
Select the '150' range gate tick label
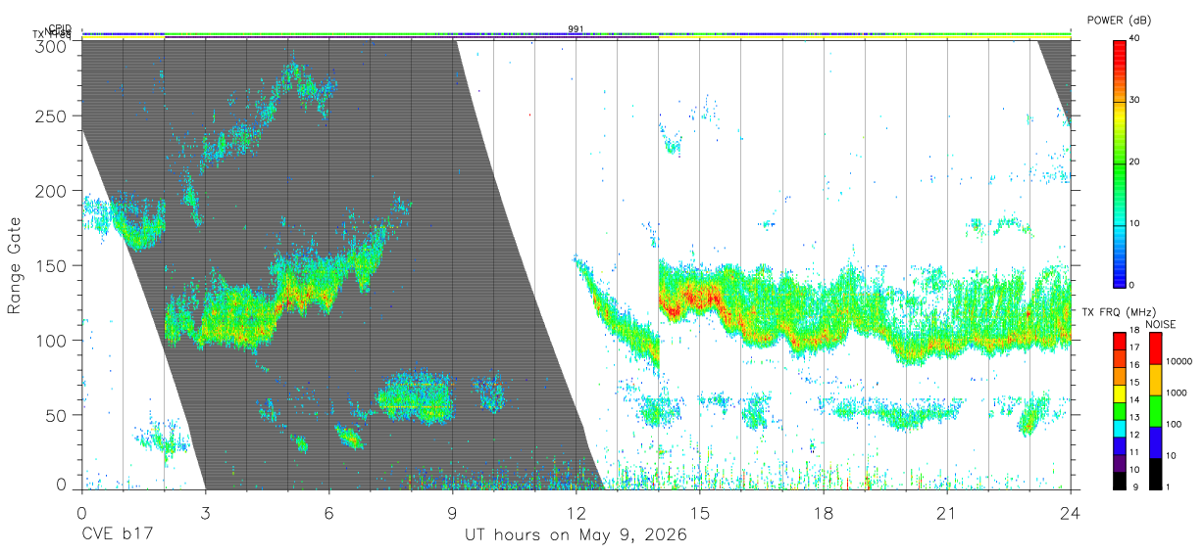pyautogui.click(x=51, y=265)
